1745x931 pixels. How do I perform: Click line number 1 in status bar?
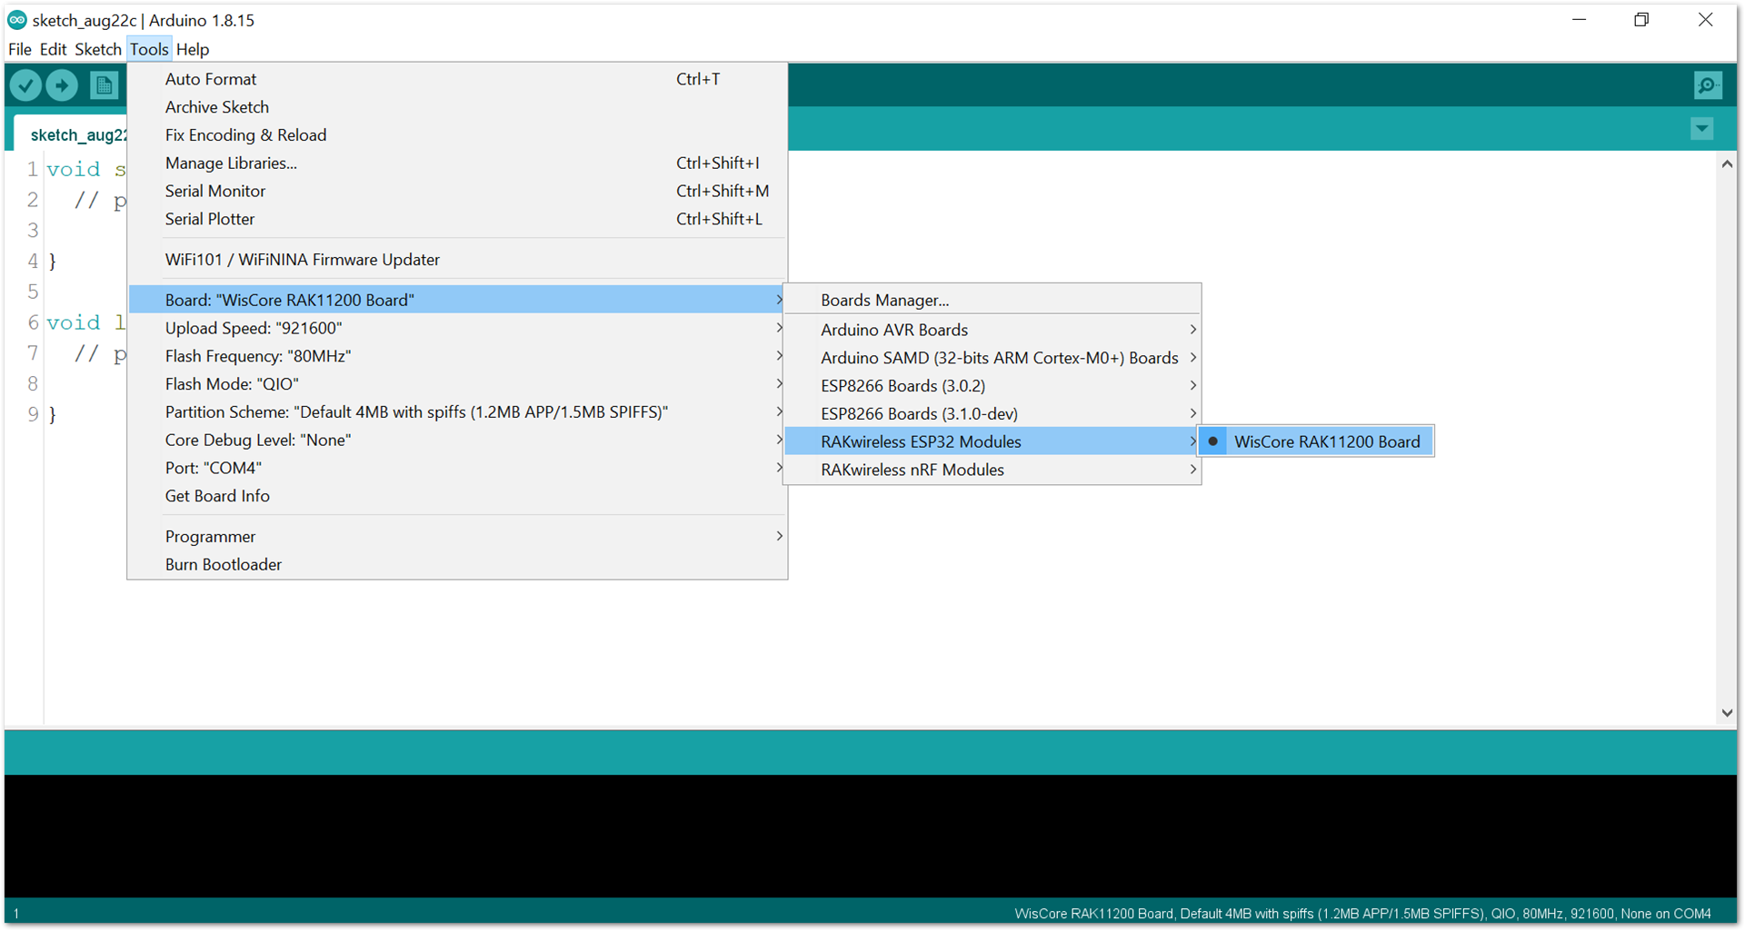coord(16,914)
